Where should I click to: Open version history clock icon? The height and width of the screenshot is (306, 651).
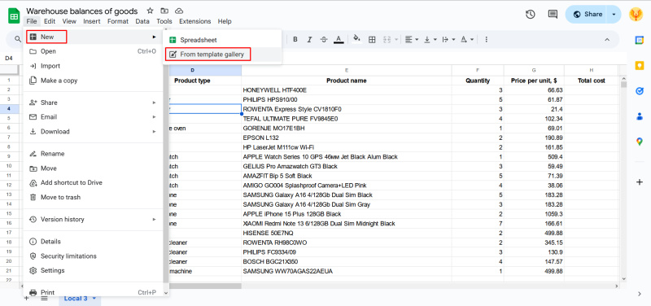(531, 14)
